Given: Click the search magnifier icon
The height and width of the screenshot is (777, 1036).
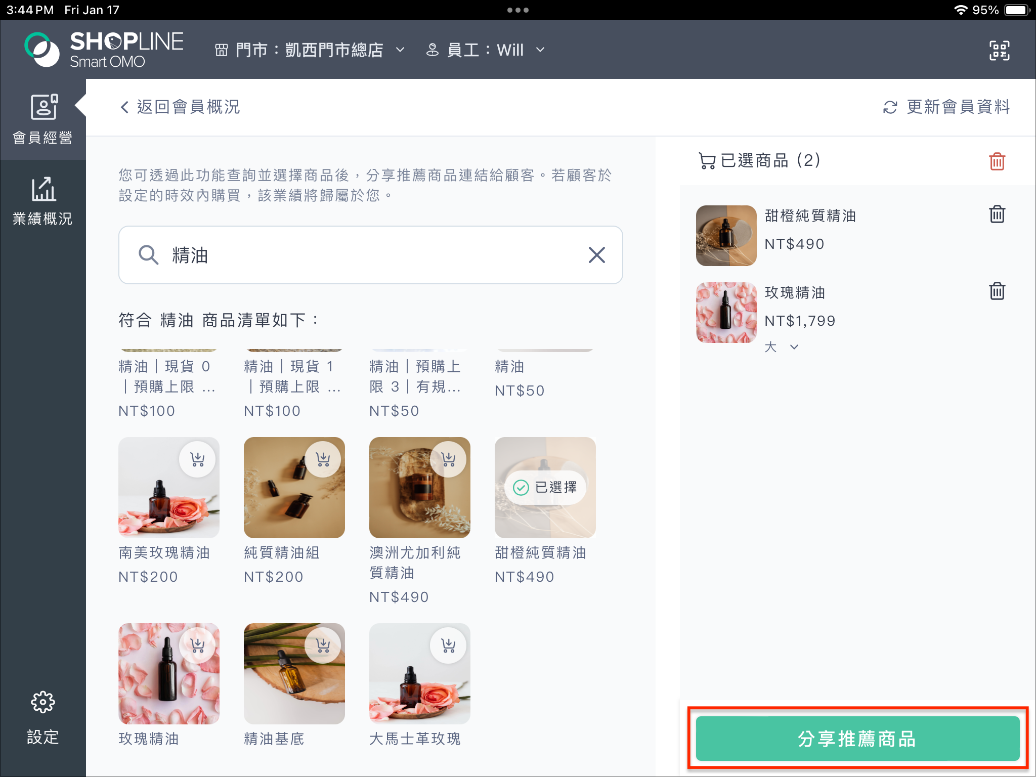Looking at the screenshot, I should click(148, 255).
